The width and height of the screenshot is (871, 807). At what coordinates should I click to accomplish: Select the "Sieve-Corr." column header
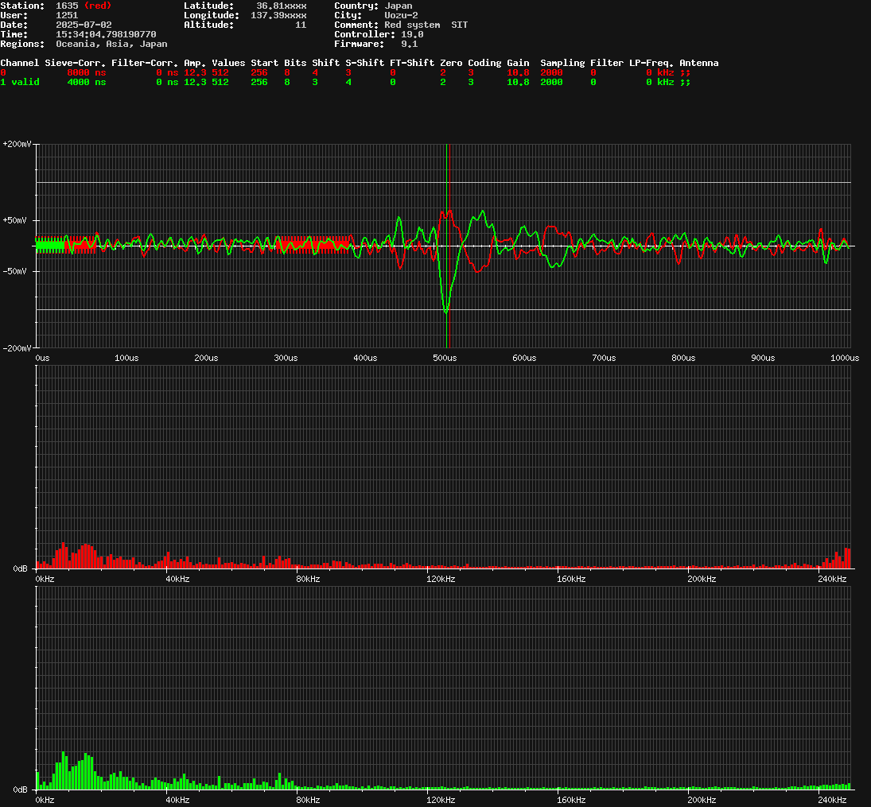pos(75,63)
